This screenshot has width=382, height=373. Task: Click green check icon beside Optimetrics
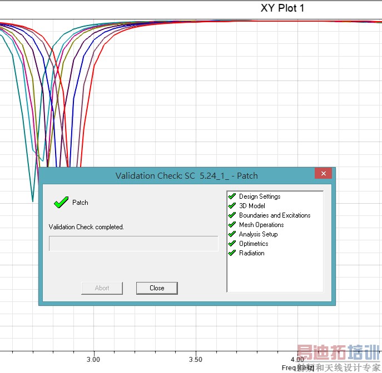pyautogui.click(x=232, y=244)
